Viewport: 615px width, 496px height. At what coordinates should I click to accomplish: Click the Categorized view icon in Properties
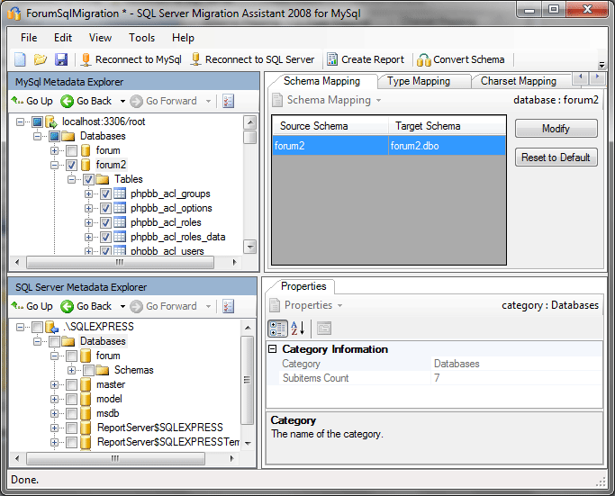279,328
